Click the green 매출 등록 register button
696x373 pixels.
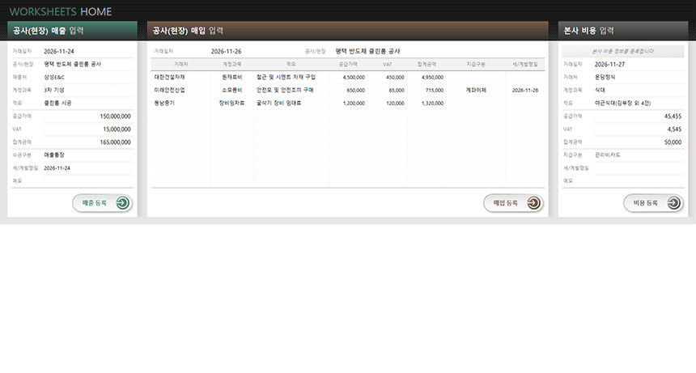(x=102, y=203)
